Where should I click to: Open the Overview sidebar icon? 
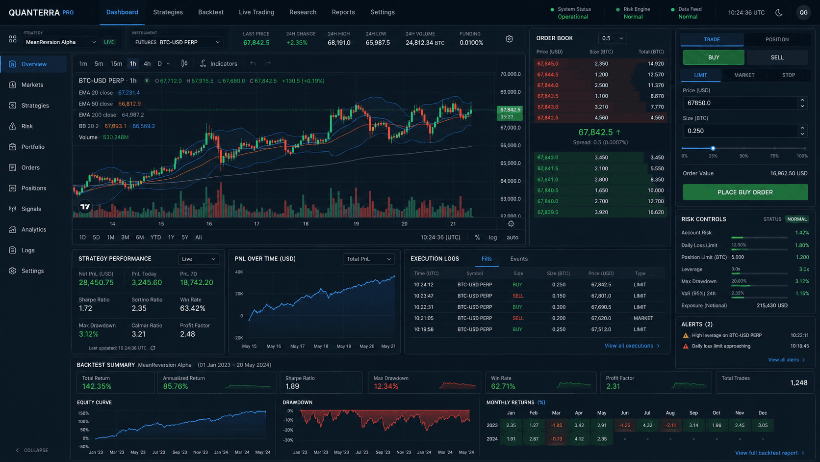pyautogui.click(x=13, y=64)
